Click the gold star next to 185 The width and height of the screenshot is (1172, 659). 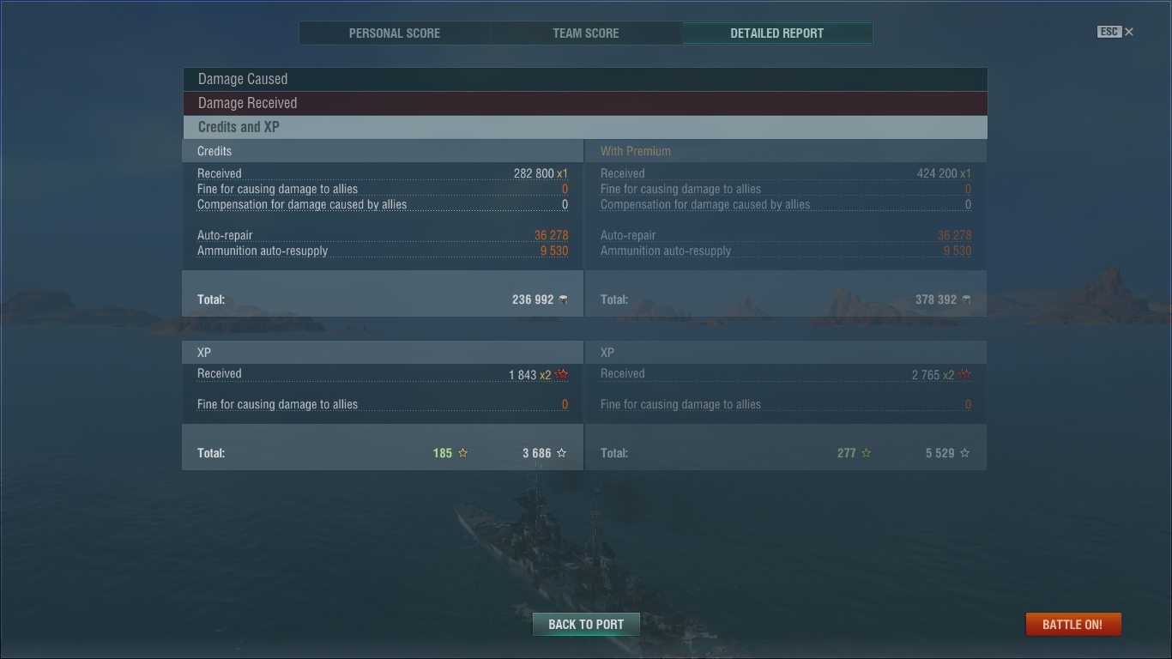click(462, 453)
